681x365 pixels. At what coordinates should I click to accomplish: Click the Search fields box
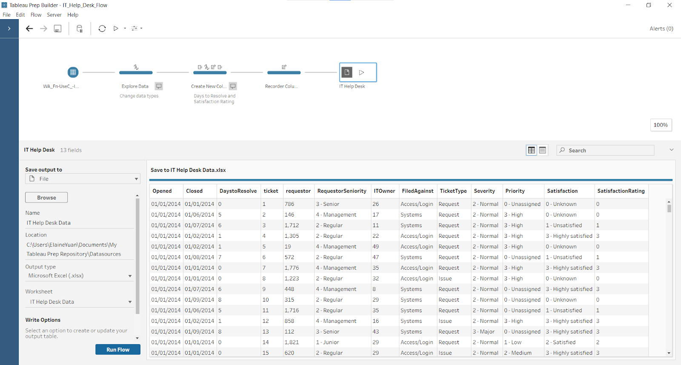pyautogui.click(x=605, y=150)
